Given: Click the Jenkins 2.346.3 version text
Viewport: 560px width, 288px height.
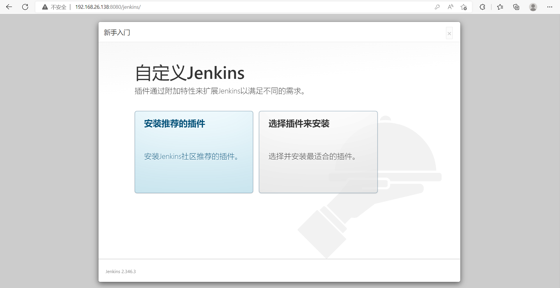Looking at the screenshot, I should point(121,272).
